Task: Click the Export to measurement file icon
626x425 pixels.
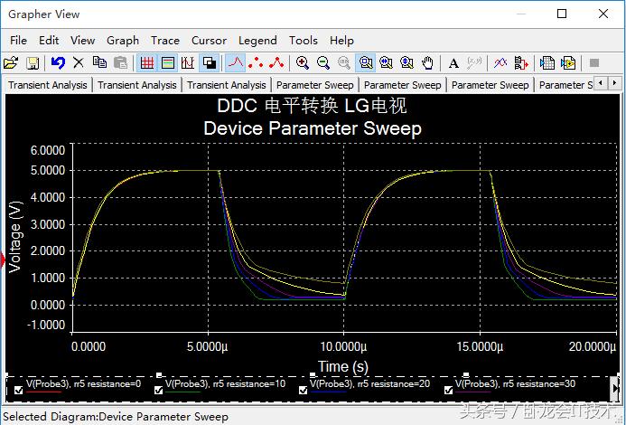Action: pos(567,62)
